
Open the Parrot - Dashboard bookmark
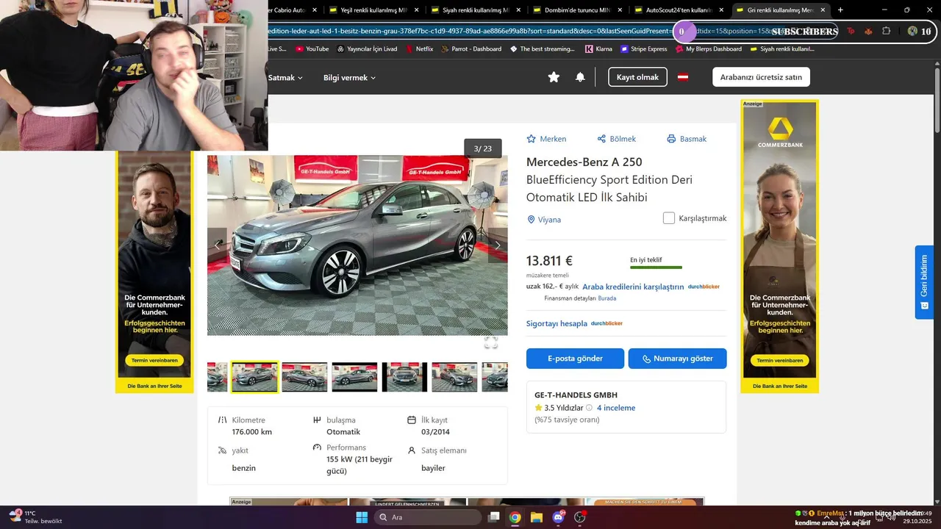pos(470,49)
